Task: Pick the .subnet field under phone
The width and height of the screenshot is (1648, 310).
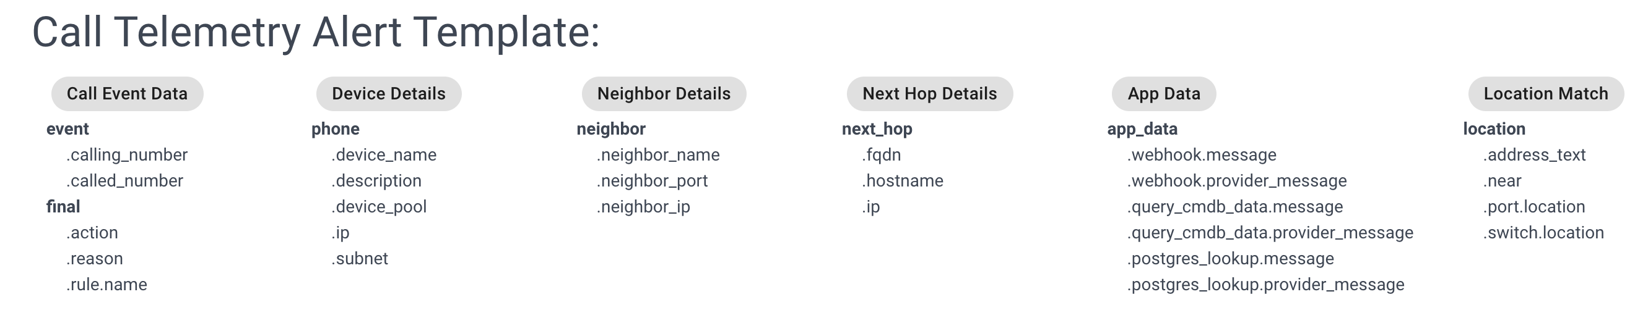Action: [360, 258]
